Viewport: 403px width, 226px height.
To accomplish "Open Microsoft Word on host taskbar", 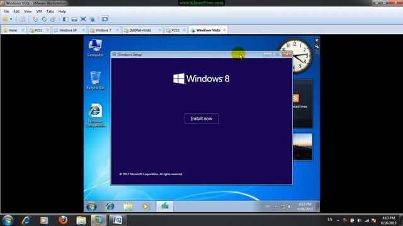I will (118, 220).
